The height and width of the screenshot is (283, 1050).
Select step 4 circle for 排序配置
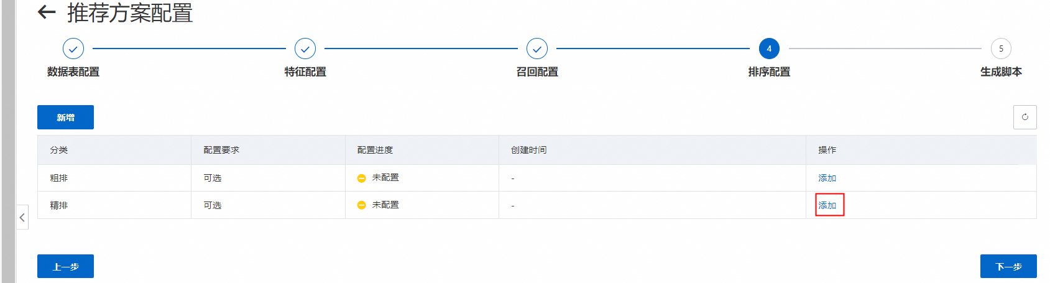coord(769,49)
